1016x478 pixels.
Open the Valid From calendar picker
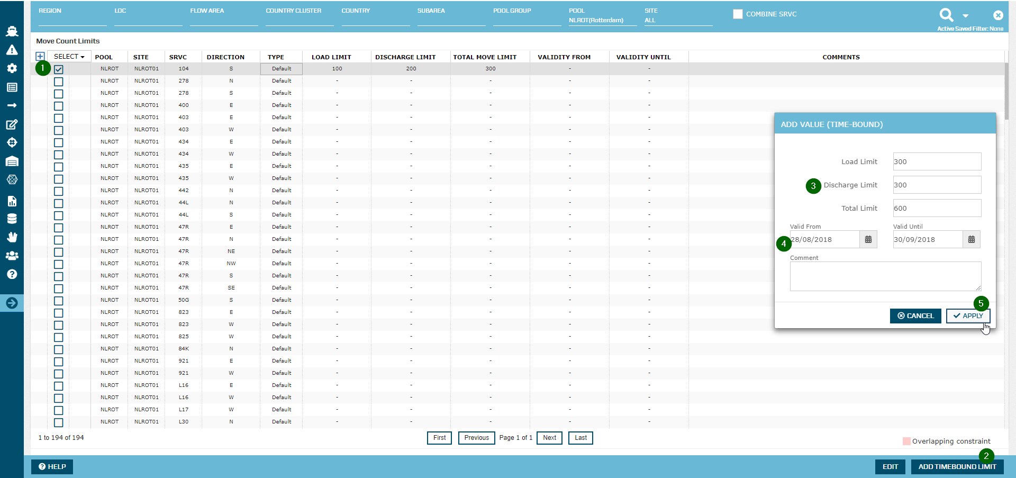tap(868, 240)
